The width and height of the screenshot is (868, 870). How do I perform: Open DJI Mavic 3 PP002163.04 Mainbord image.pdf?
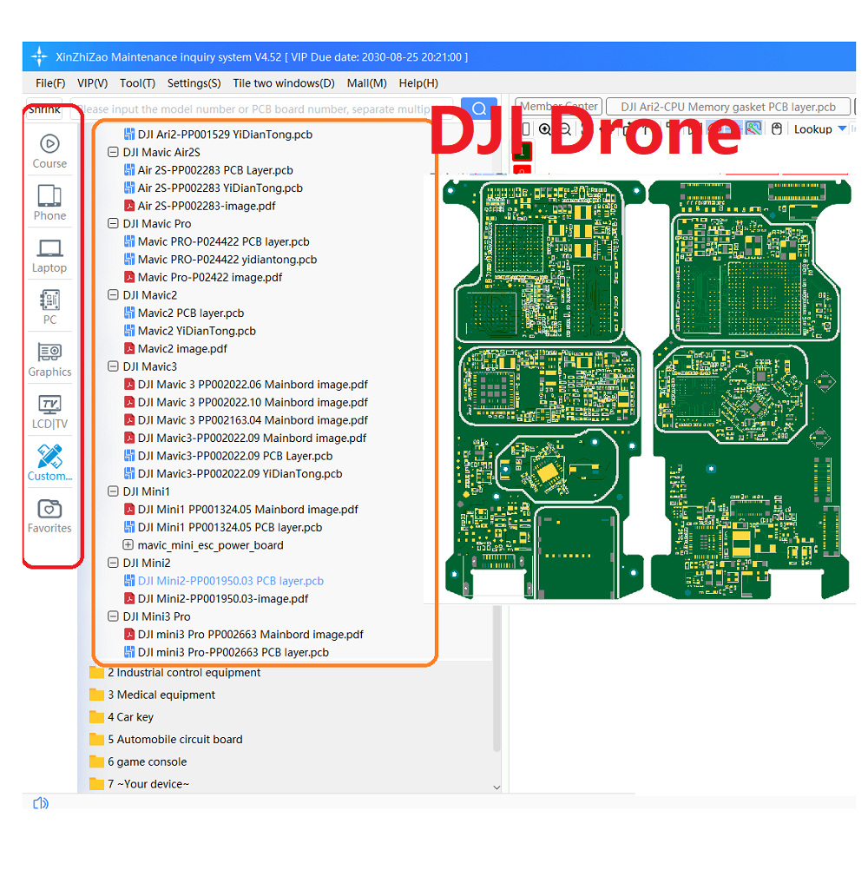pyautogui.click(x=253, y=420)
